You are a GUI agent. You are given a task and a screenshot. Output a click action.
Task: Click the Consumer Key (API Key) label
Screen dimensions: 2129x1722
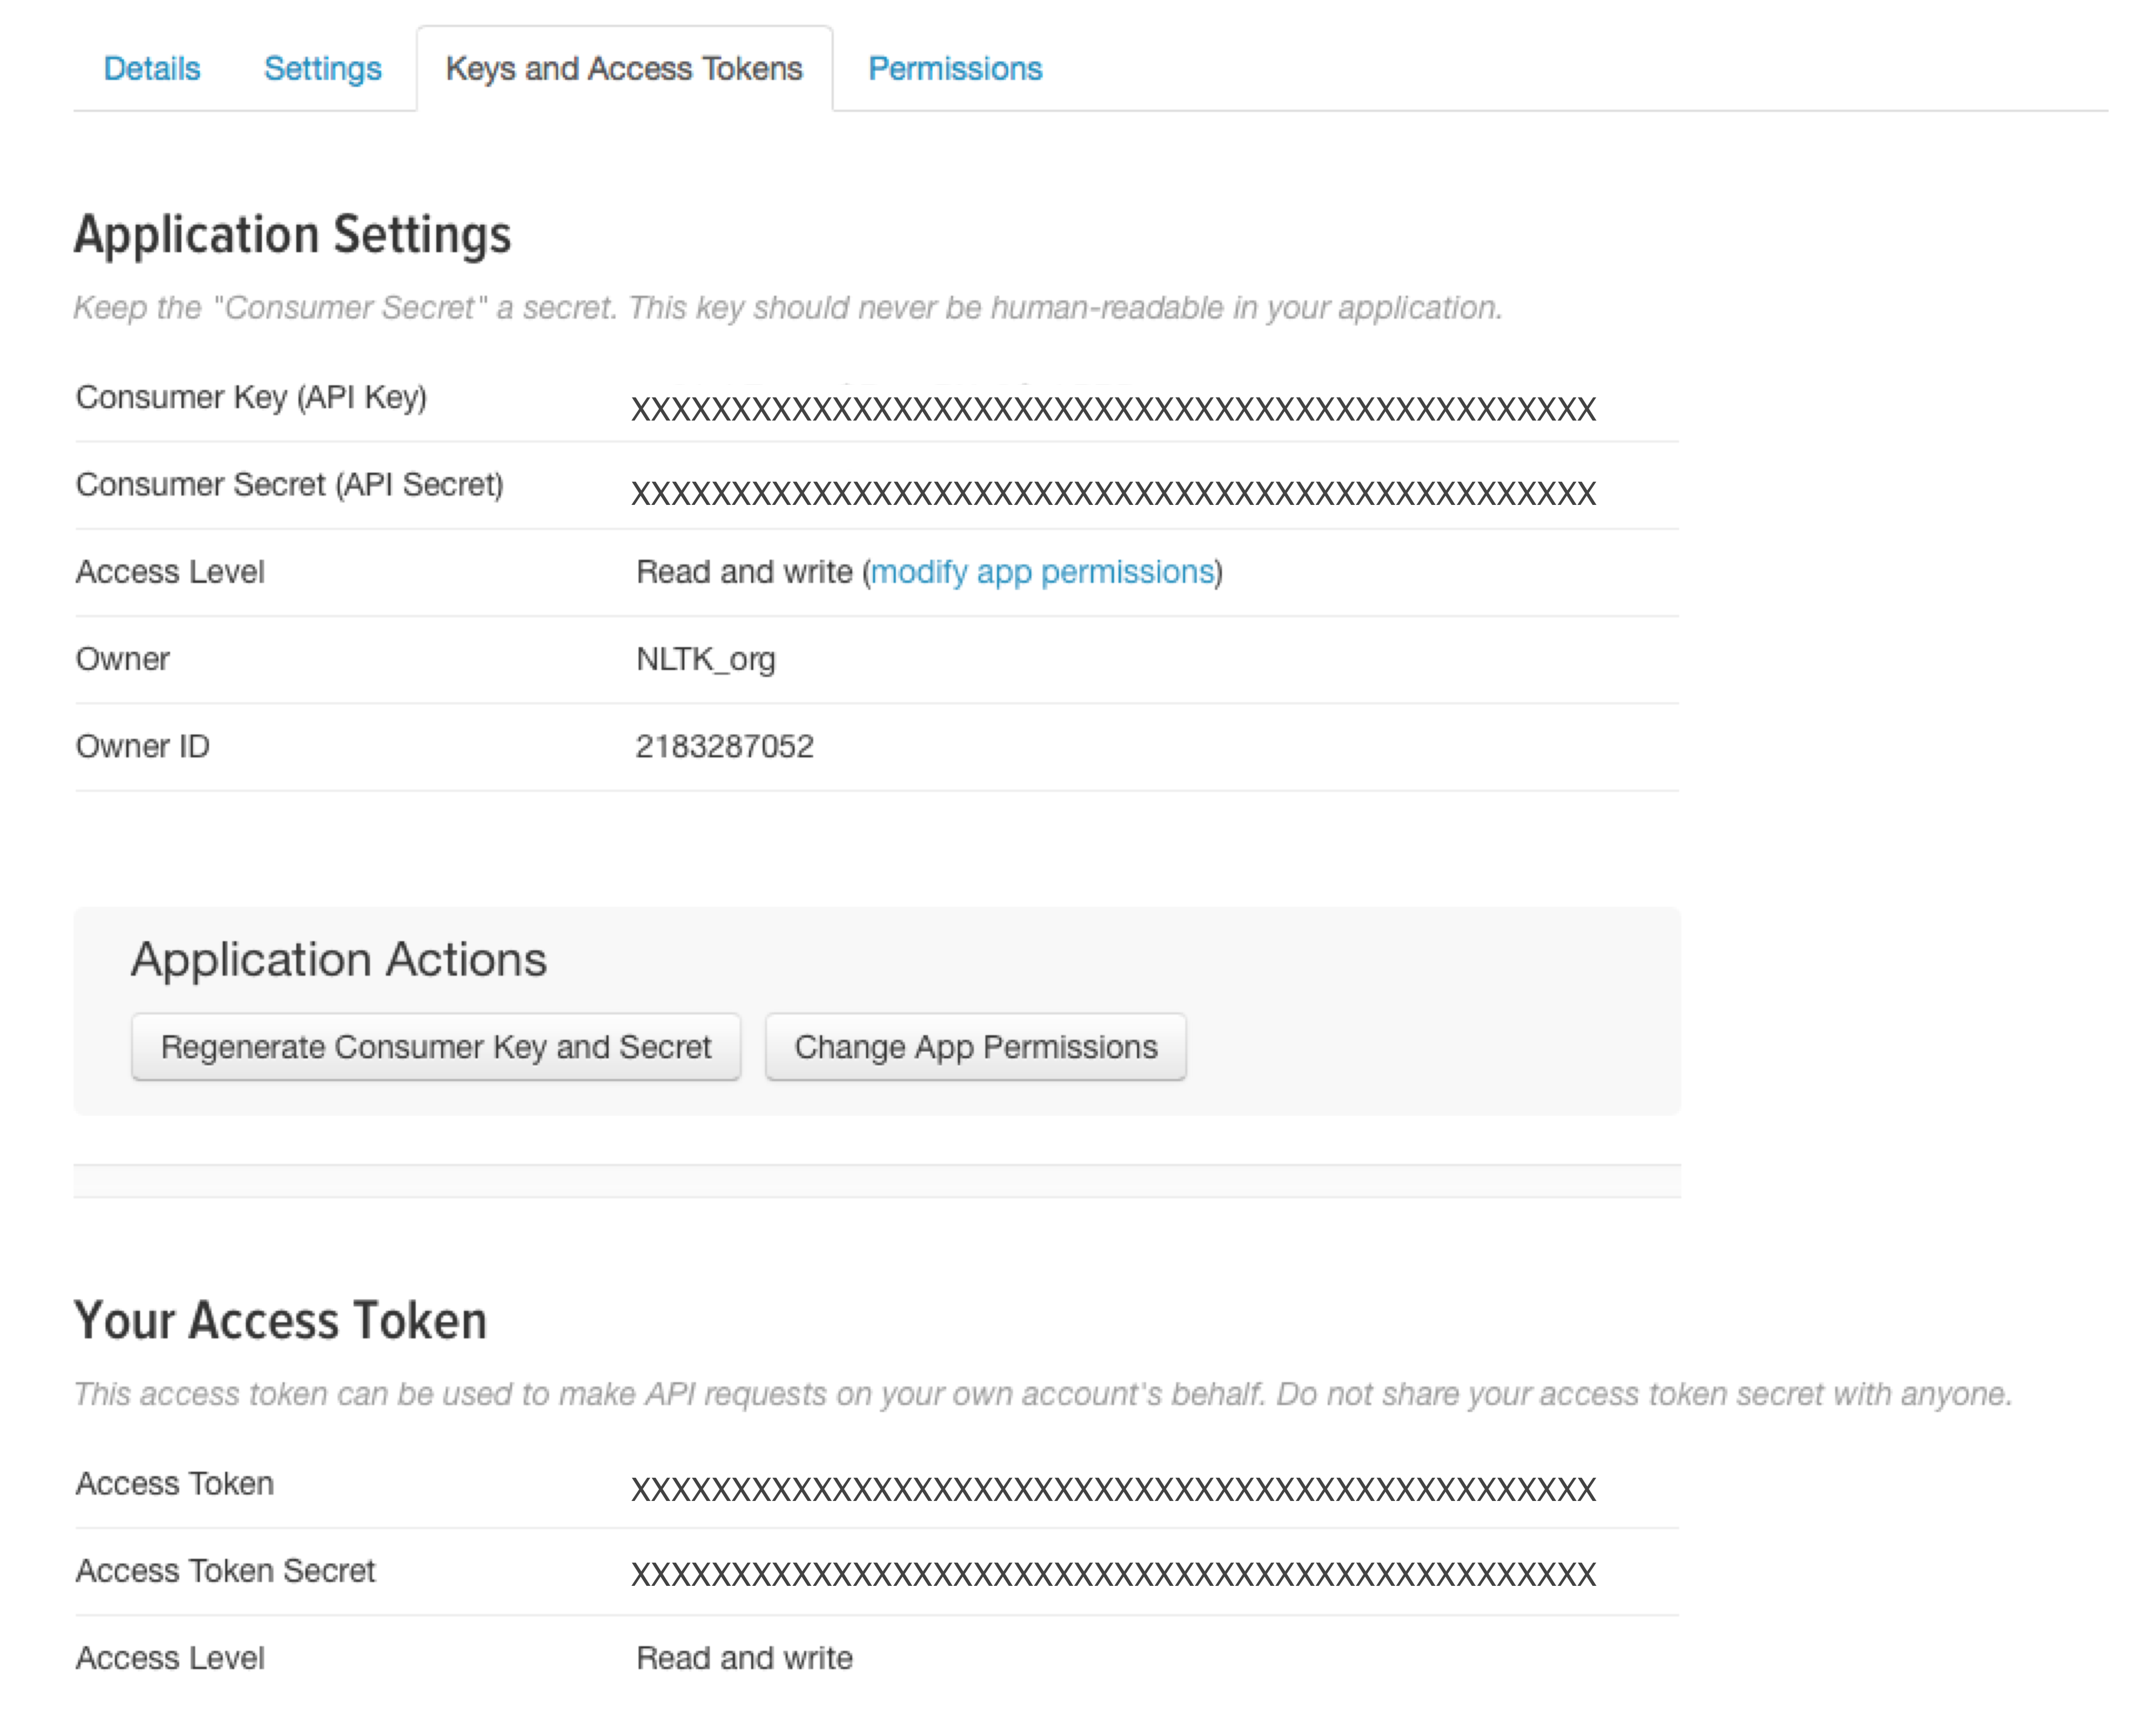[x=251, y=398]
